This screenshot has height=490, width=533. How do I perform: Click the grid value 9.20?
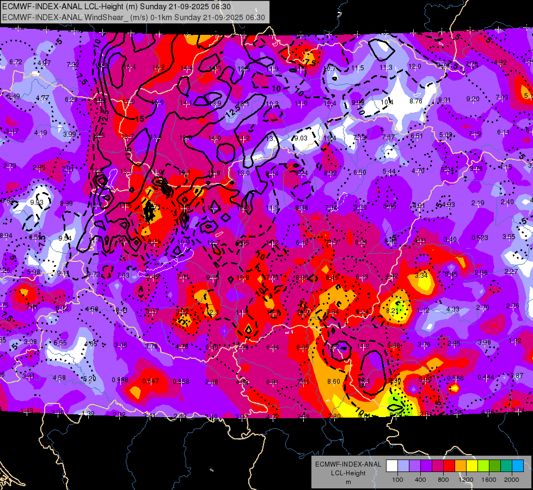[473, 99]
